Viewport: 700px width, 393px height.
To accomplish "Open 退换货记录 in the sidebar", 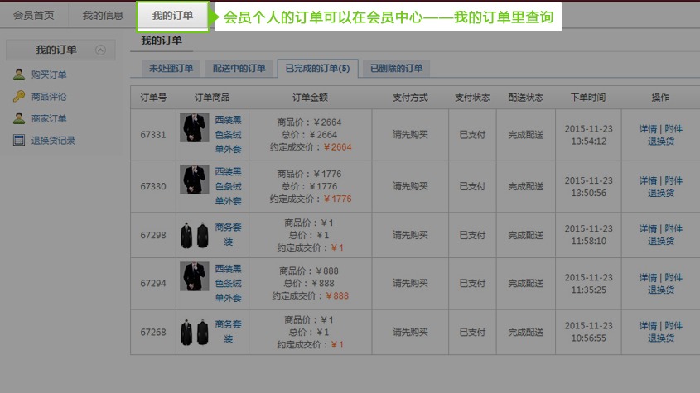I will [x=53, y=140].
